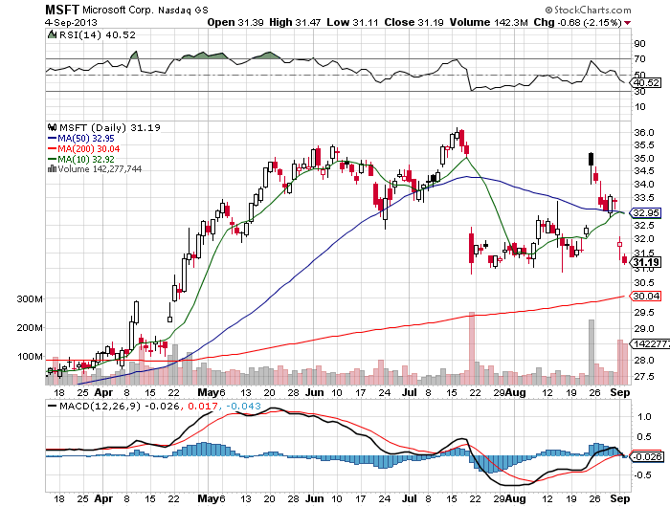
Task: Click the Jul label on price chart axis
Action: [410, 392]
